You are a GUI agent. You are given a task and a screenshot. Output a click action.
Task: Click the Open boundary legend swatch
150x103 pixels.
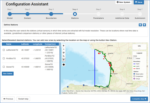point(134,64)
